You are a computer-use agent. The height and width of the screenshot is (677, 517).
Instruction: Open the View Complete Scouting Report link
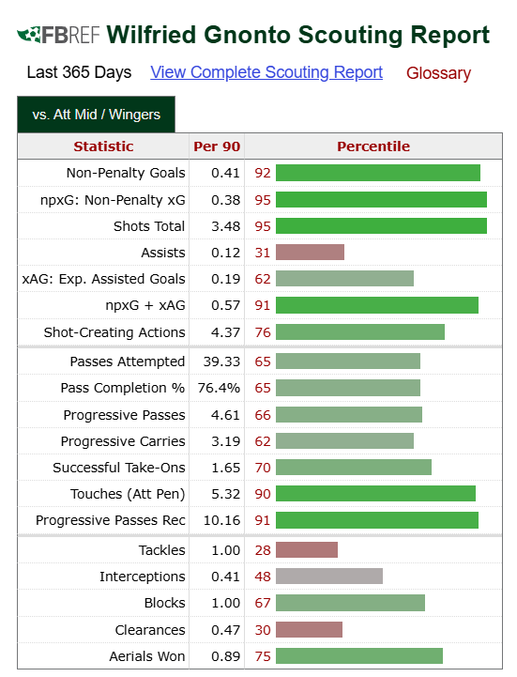pos(266,72)
